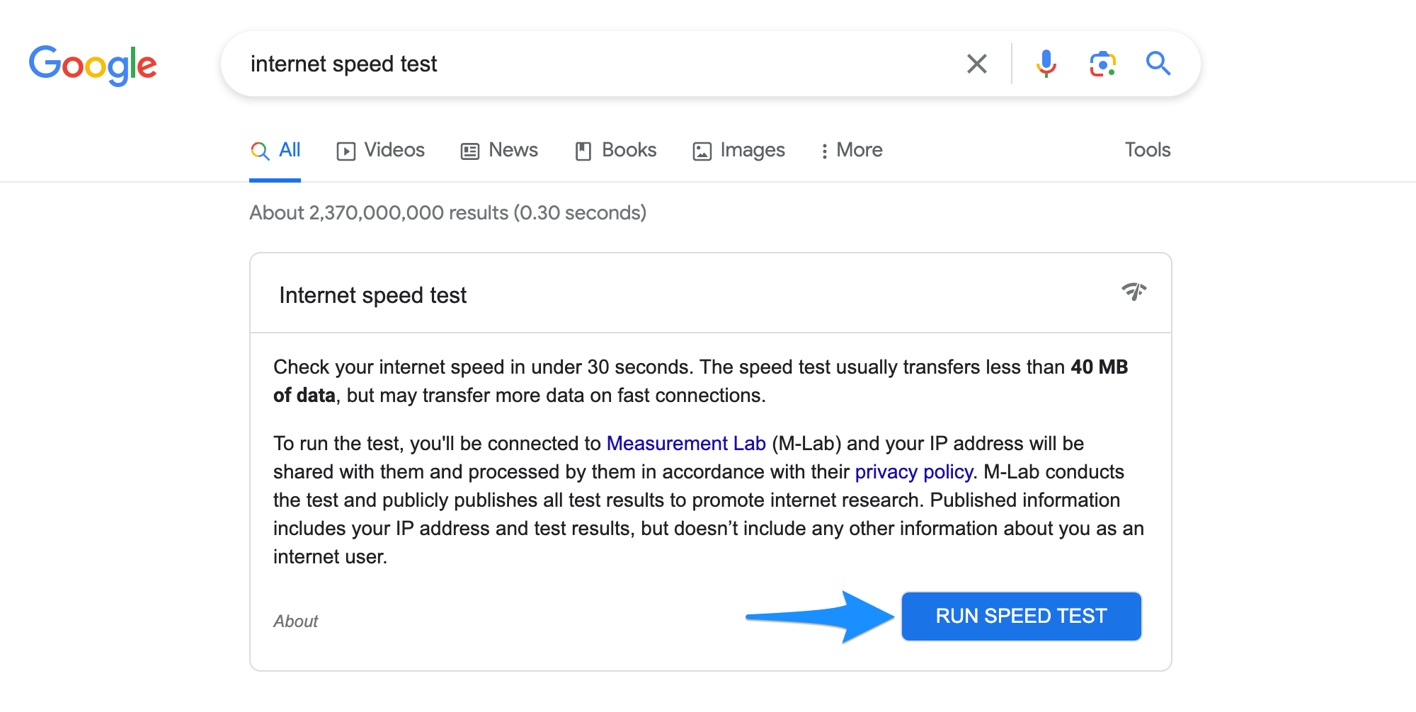Viewport: 1416px width, 712px height.
Task: Clear the search box with X icon
Action: pos(976,64)
